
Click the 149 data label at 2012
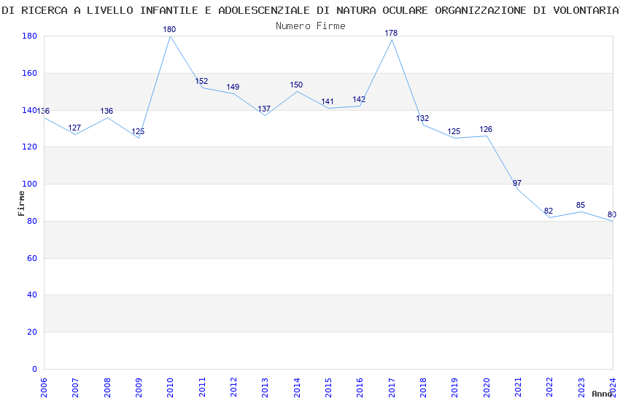pyautogui.click(x=233, y=87)
